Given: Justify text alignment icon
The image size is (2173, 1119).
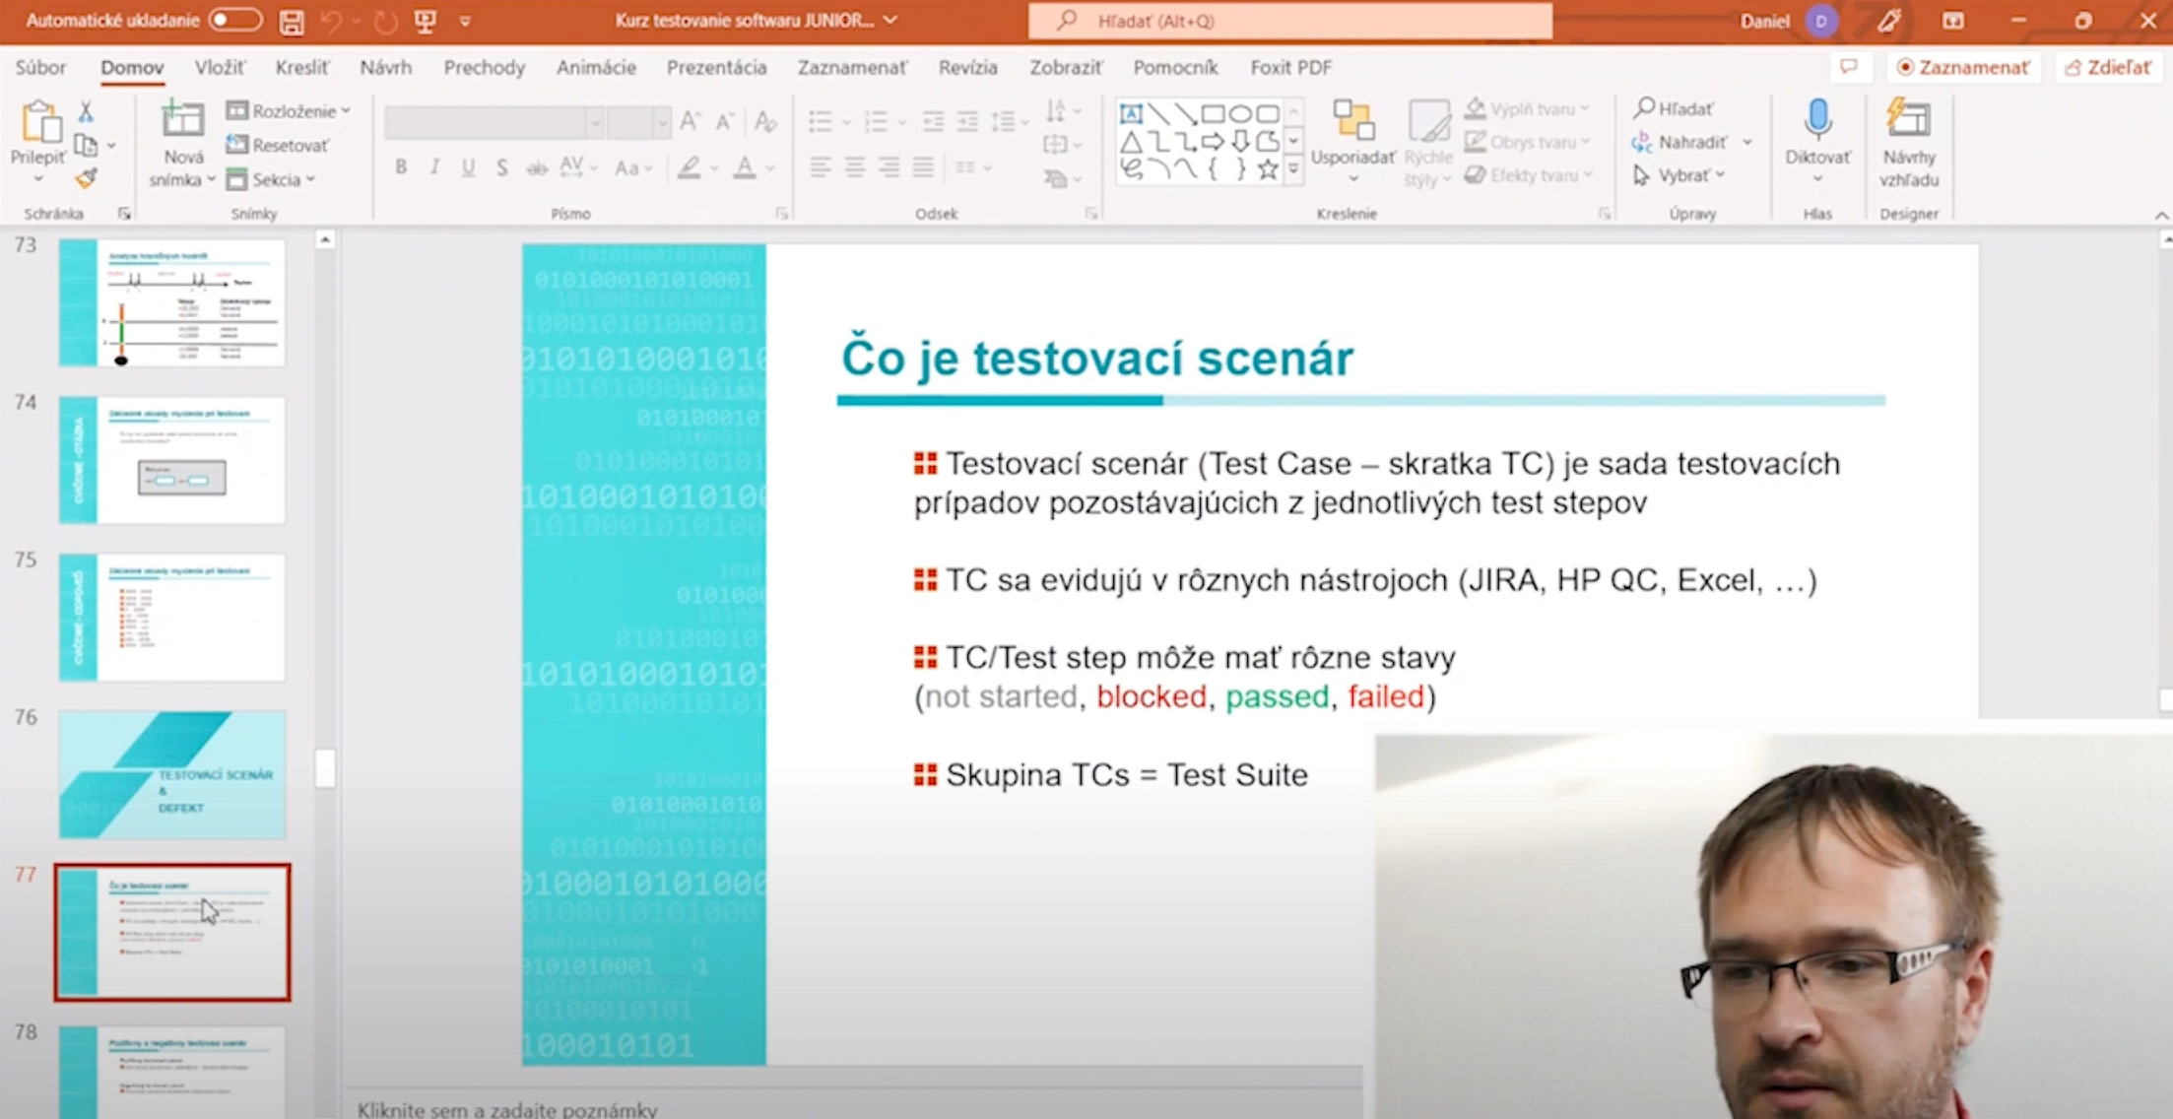Looking at the screenshot, I should pos(923,167).
